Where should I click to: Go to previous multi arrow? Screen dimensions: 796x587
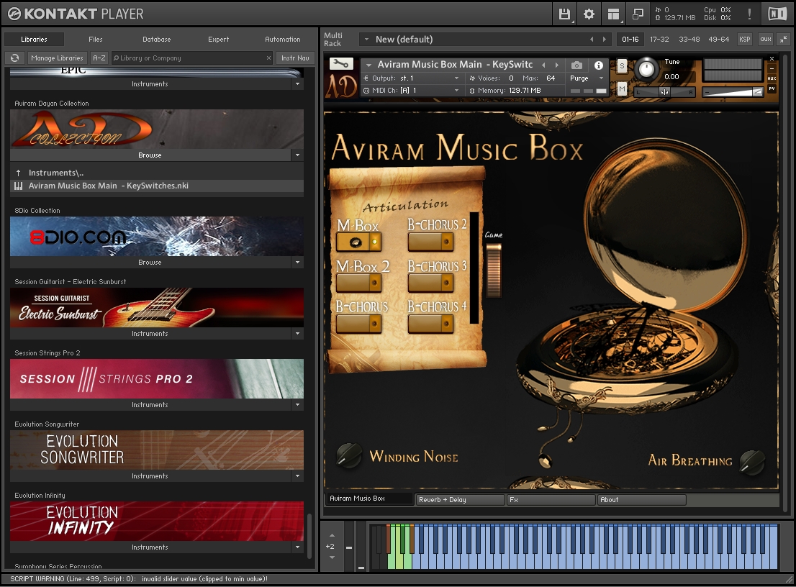592,39
